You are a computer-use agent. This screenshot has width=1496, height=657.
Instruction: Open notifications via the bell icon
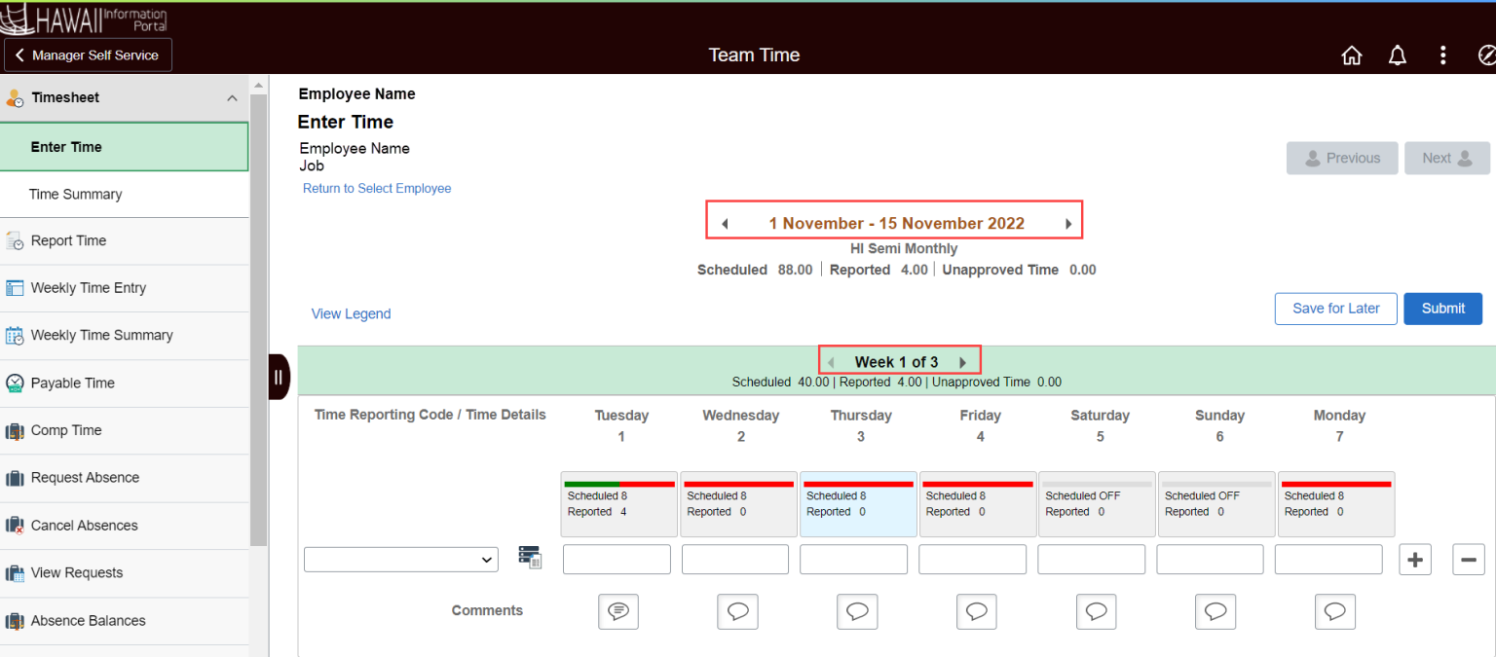[1398, 55]
